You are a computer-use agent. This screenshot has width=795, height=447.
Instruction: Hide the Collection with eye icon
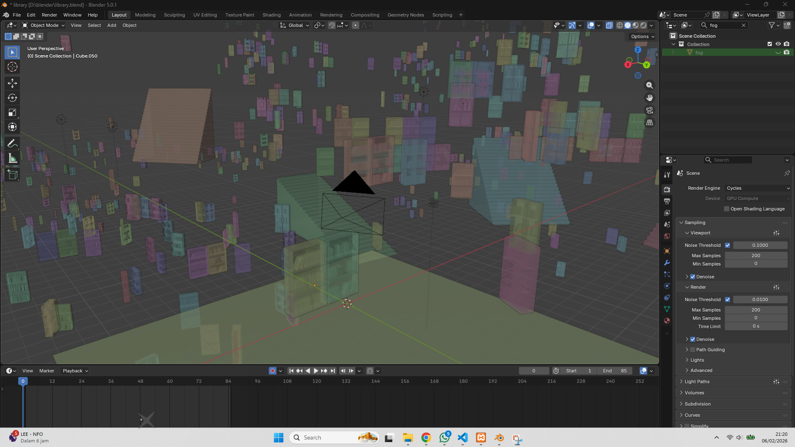(x=778, y=44)
